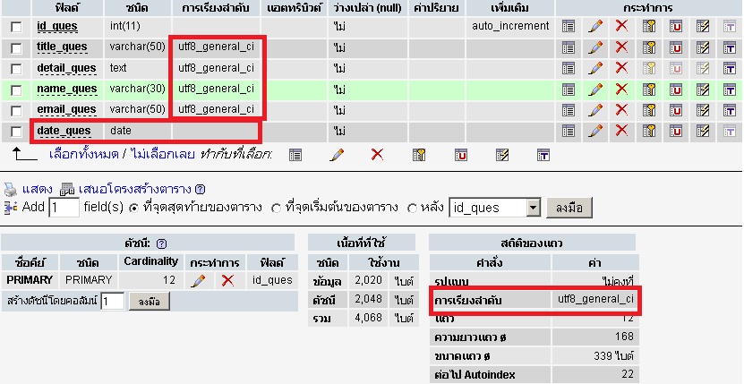
Task: Set primary key icon for email_ques
Action: (x=648, y=109)
